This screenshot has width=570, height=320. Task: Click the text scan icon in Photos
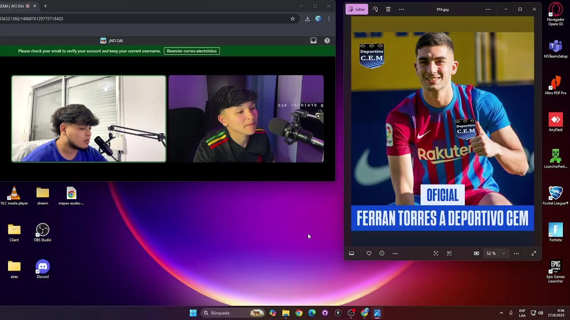click(x=449, y=253)
